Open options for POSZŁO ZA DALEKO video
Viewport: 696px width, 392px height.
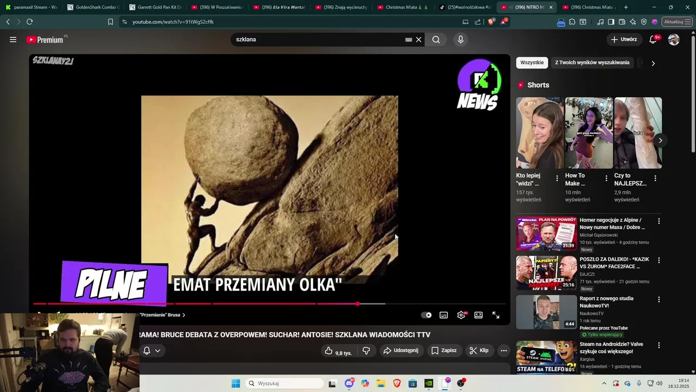click(x=659, y=260)
